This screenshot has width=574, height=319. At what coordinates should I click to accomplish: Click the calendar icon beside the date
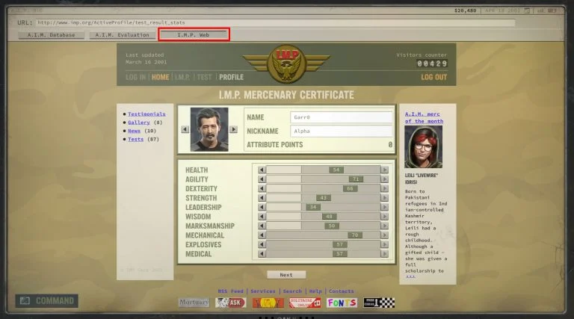[x=527, y=10]
